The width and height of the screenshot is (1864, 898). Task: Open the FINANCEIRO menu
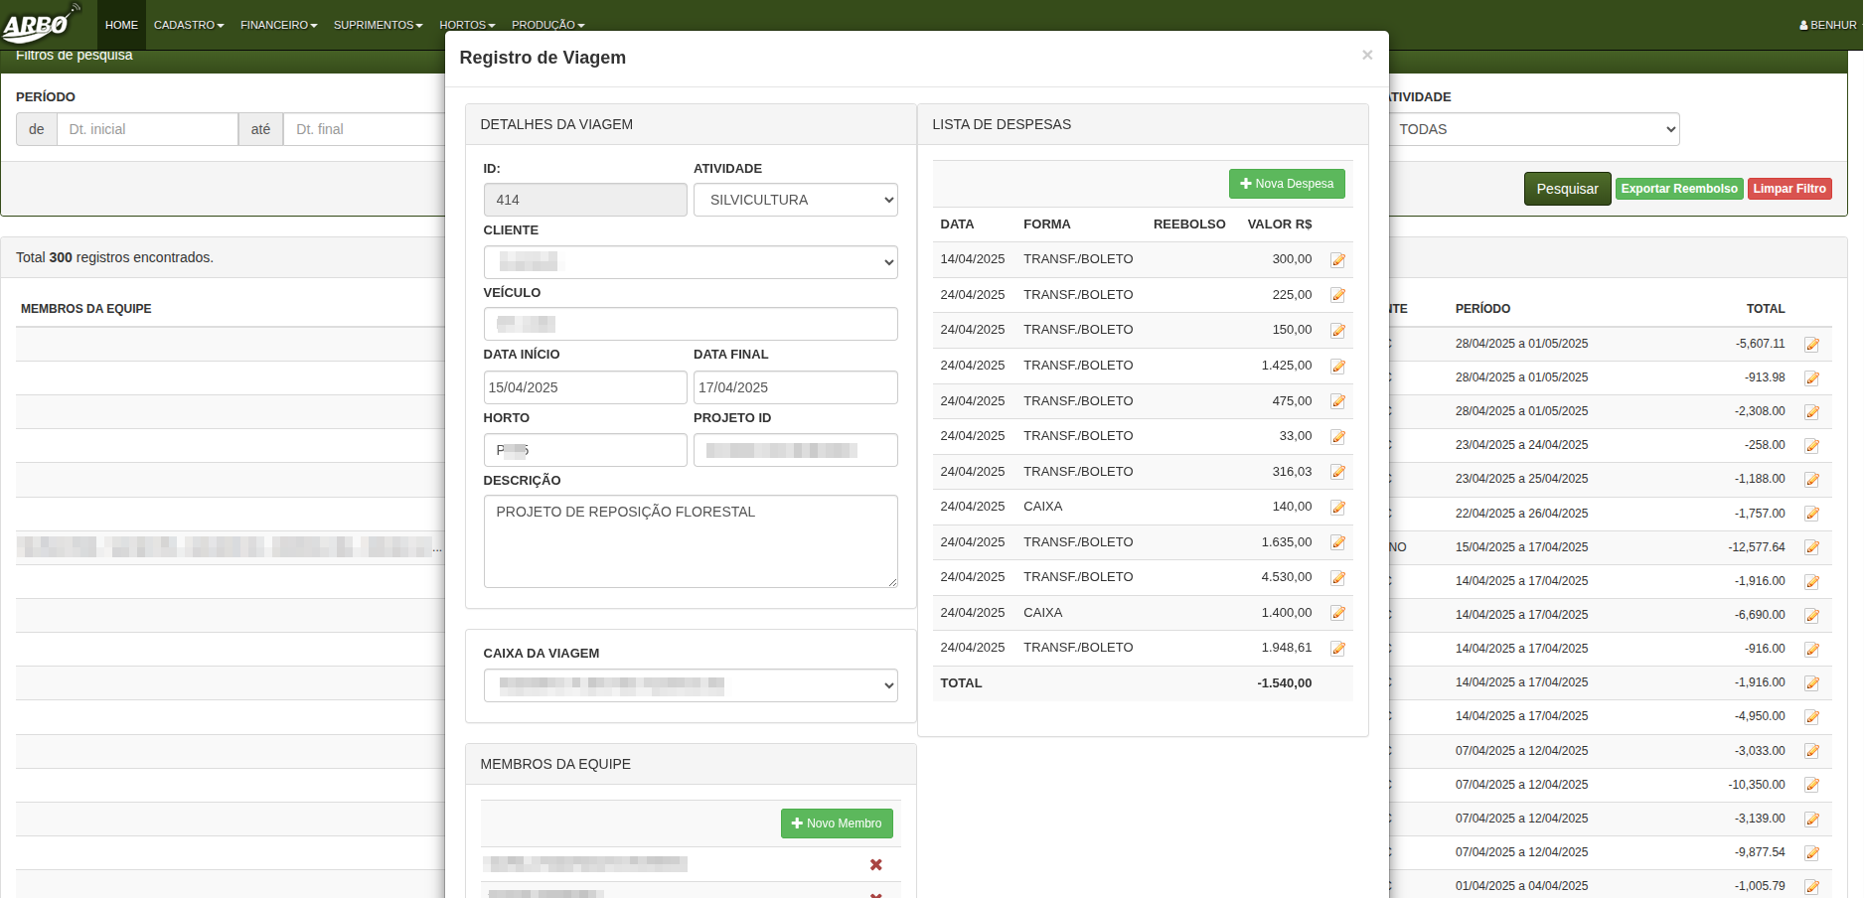pos(278,25)
